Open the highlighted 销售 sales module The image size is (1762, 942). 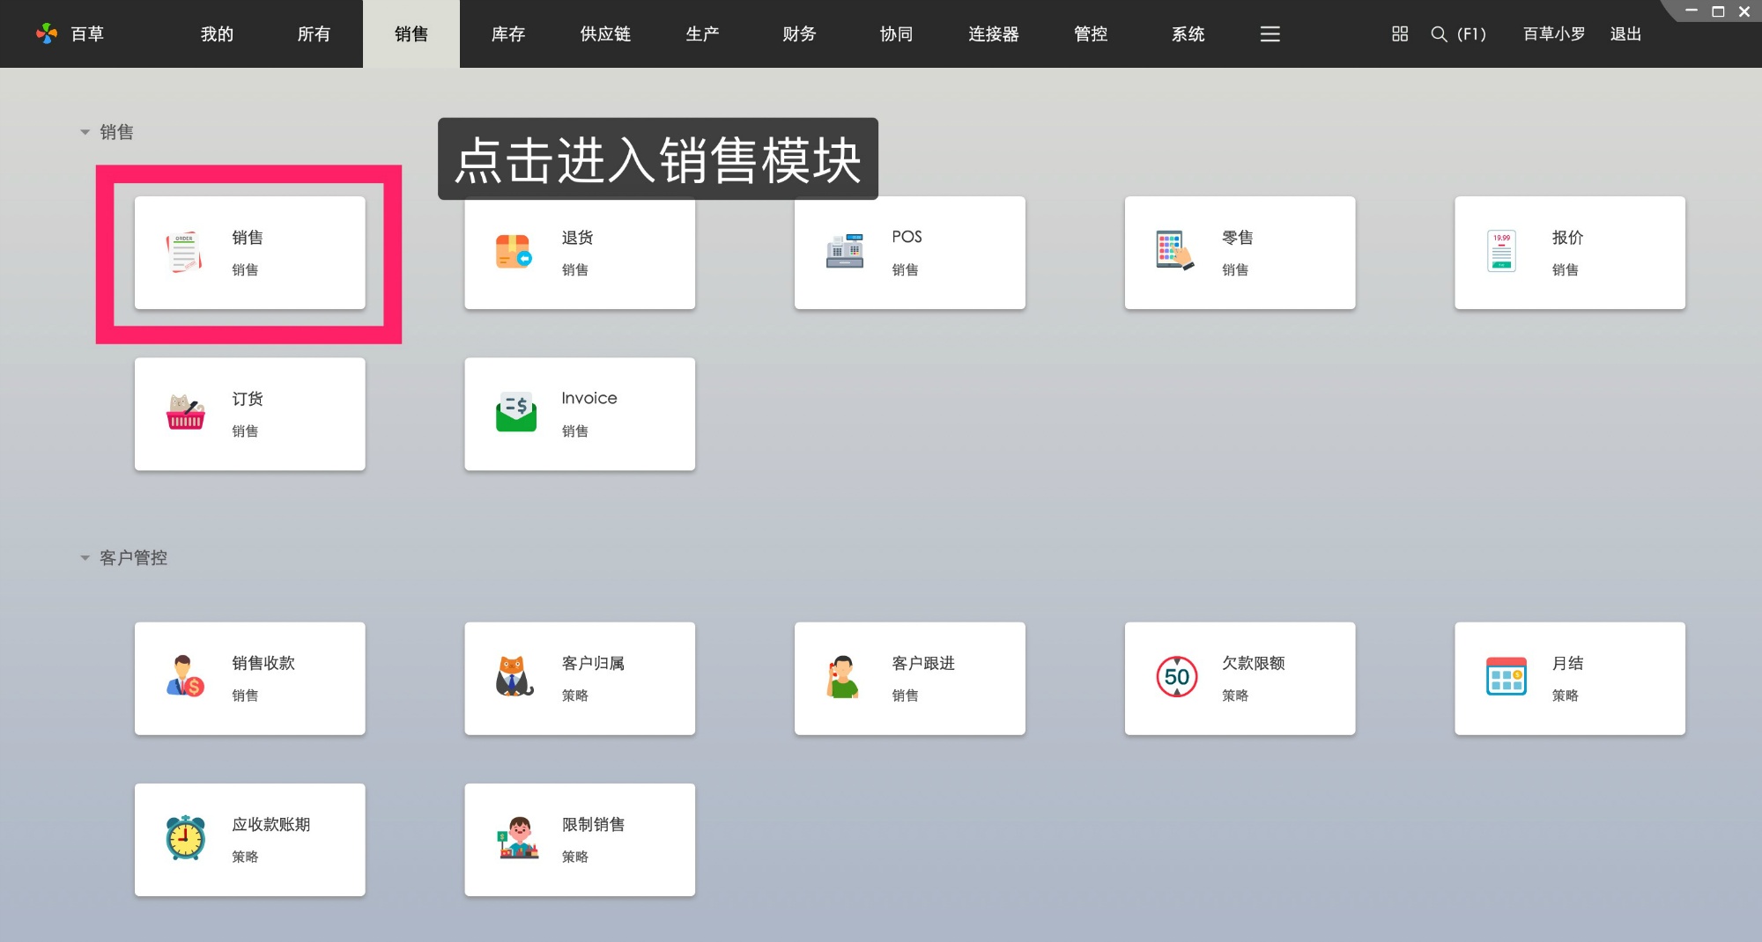249,253
